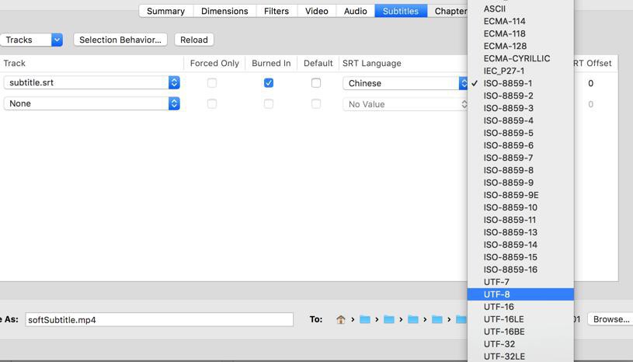The image size is (633, 362).
Task: Select UTF-7 encoding
Action: [520, 282]
